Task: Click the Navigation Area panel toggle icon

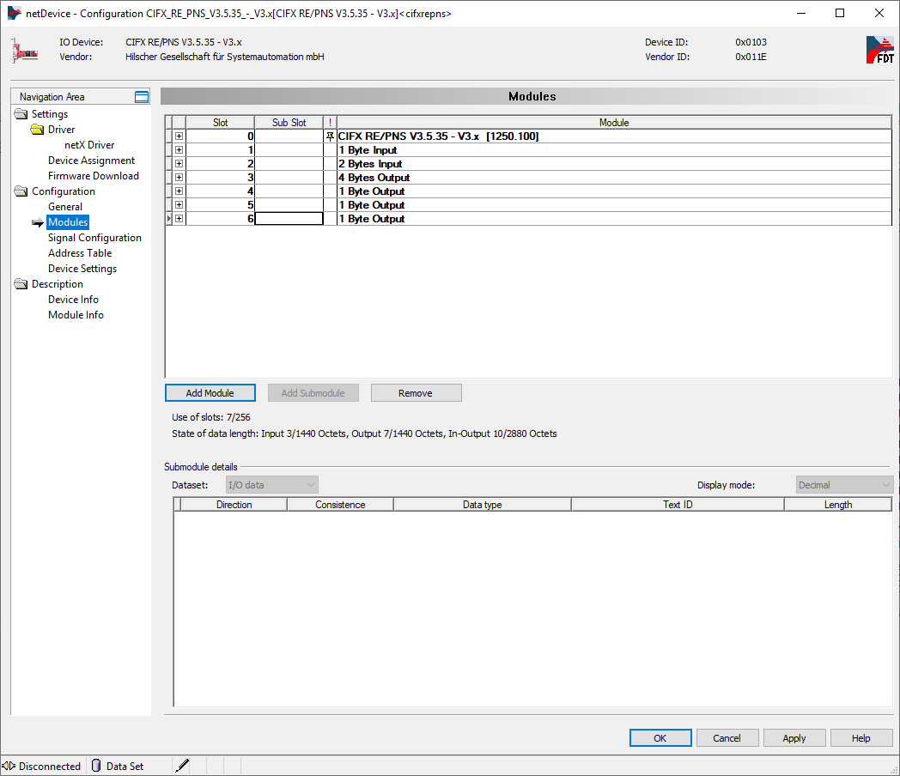Action: coord(142,97)
